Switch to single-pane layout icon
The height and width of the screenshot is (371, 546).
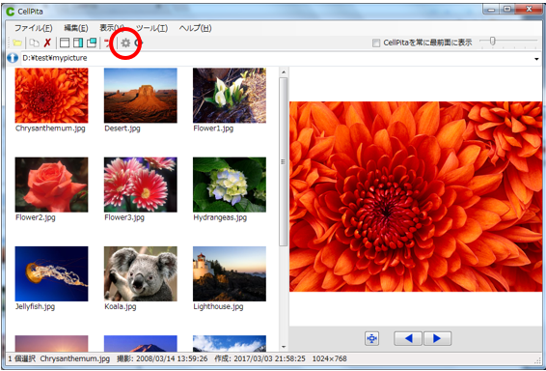[x=65, y=43]
